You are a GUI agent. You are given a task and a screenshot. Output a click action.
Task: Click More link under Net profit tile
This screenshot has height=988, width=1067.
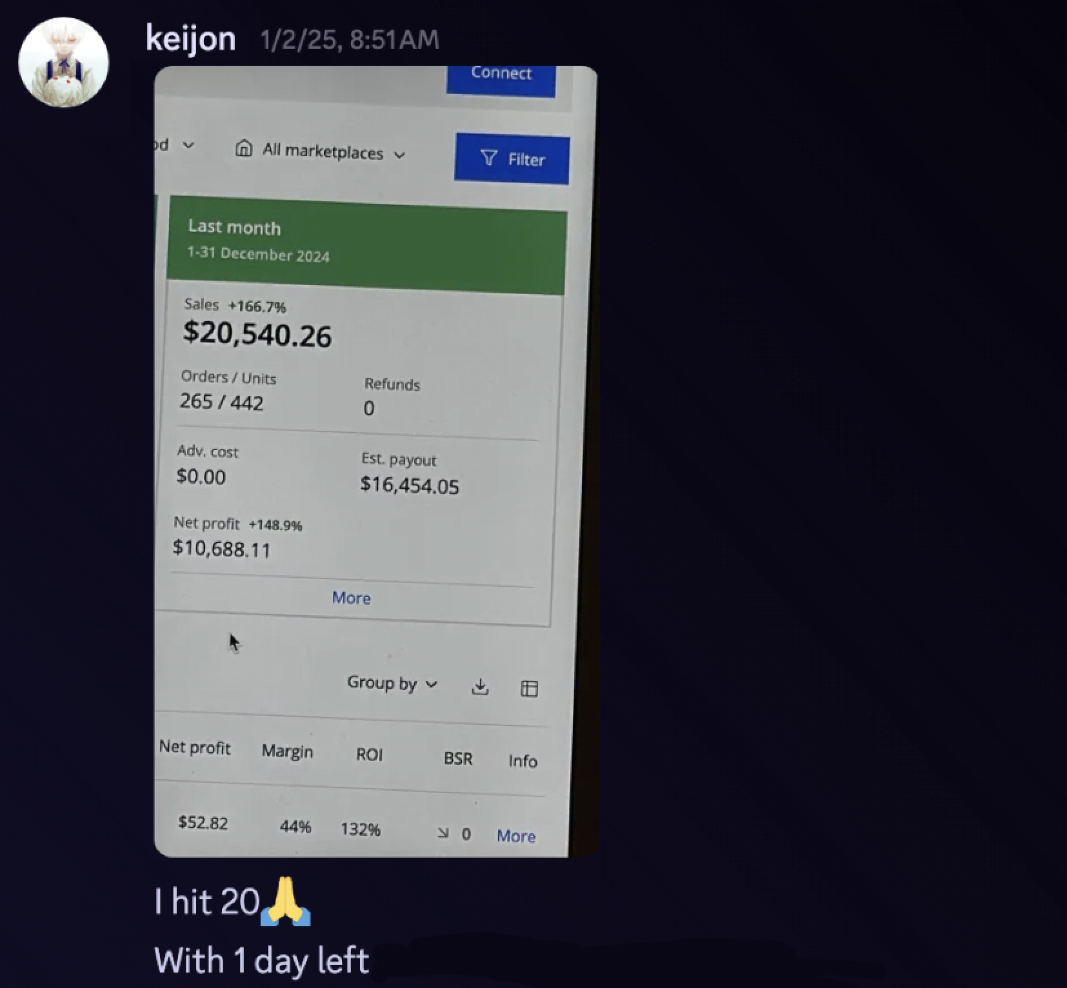tap(351, 598)
